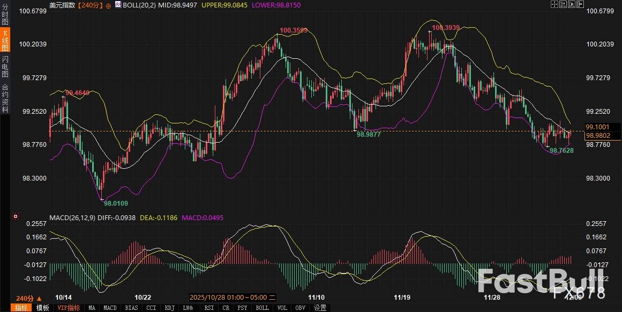622x312 pixels.
Task: Click the 设置 settings button
Action: click(x=320, y=308)
